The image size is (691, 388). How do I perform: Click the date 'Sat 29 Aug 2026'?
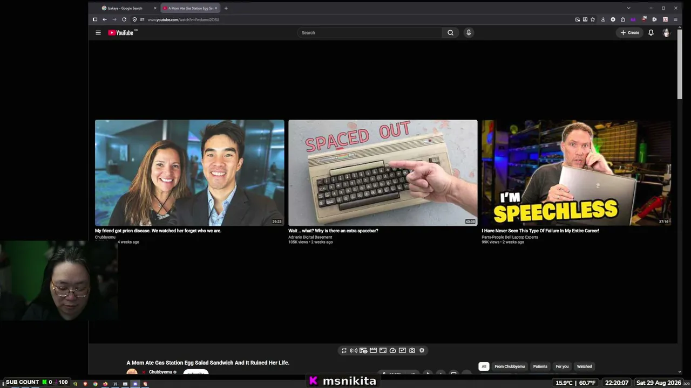[659, 383]
